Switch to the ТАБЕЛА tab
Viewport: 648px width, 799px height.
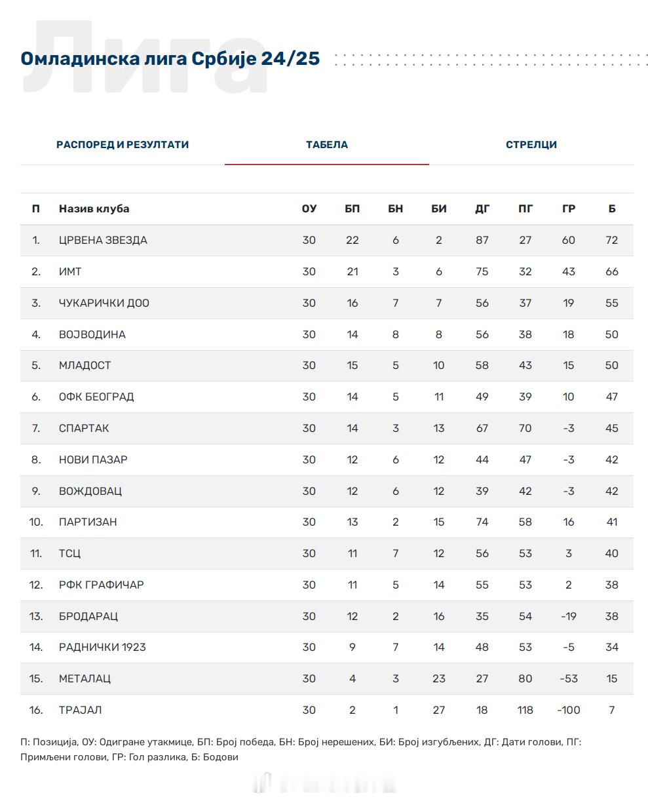click(x=327, y=144)
